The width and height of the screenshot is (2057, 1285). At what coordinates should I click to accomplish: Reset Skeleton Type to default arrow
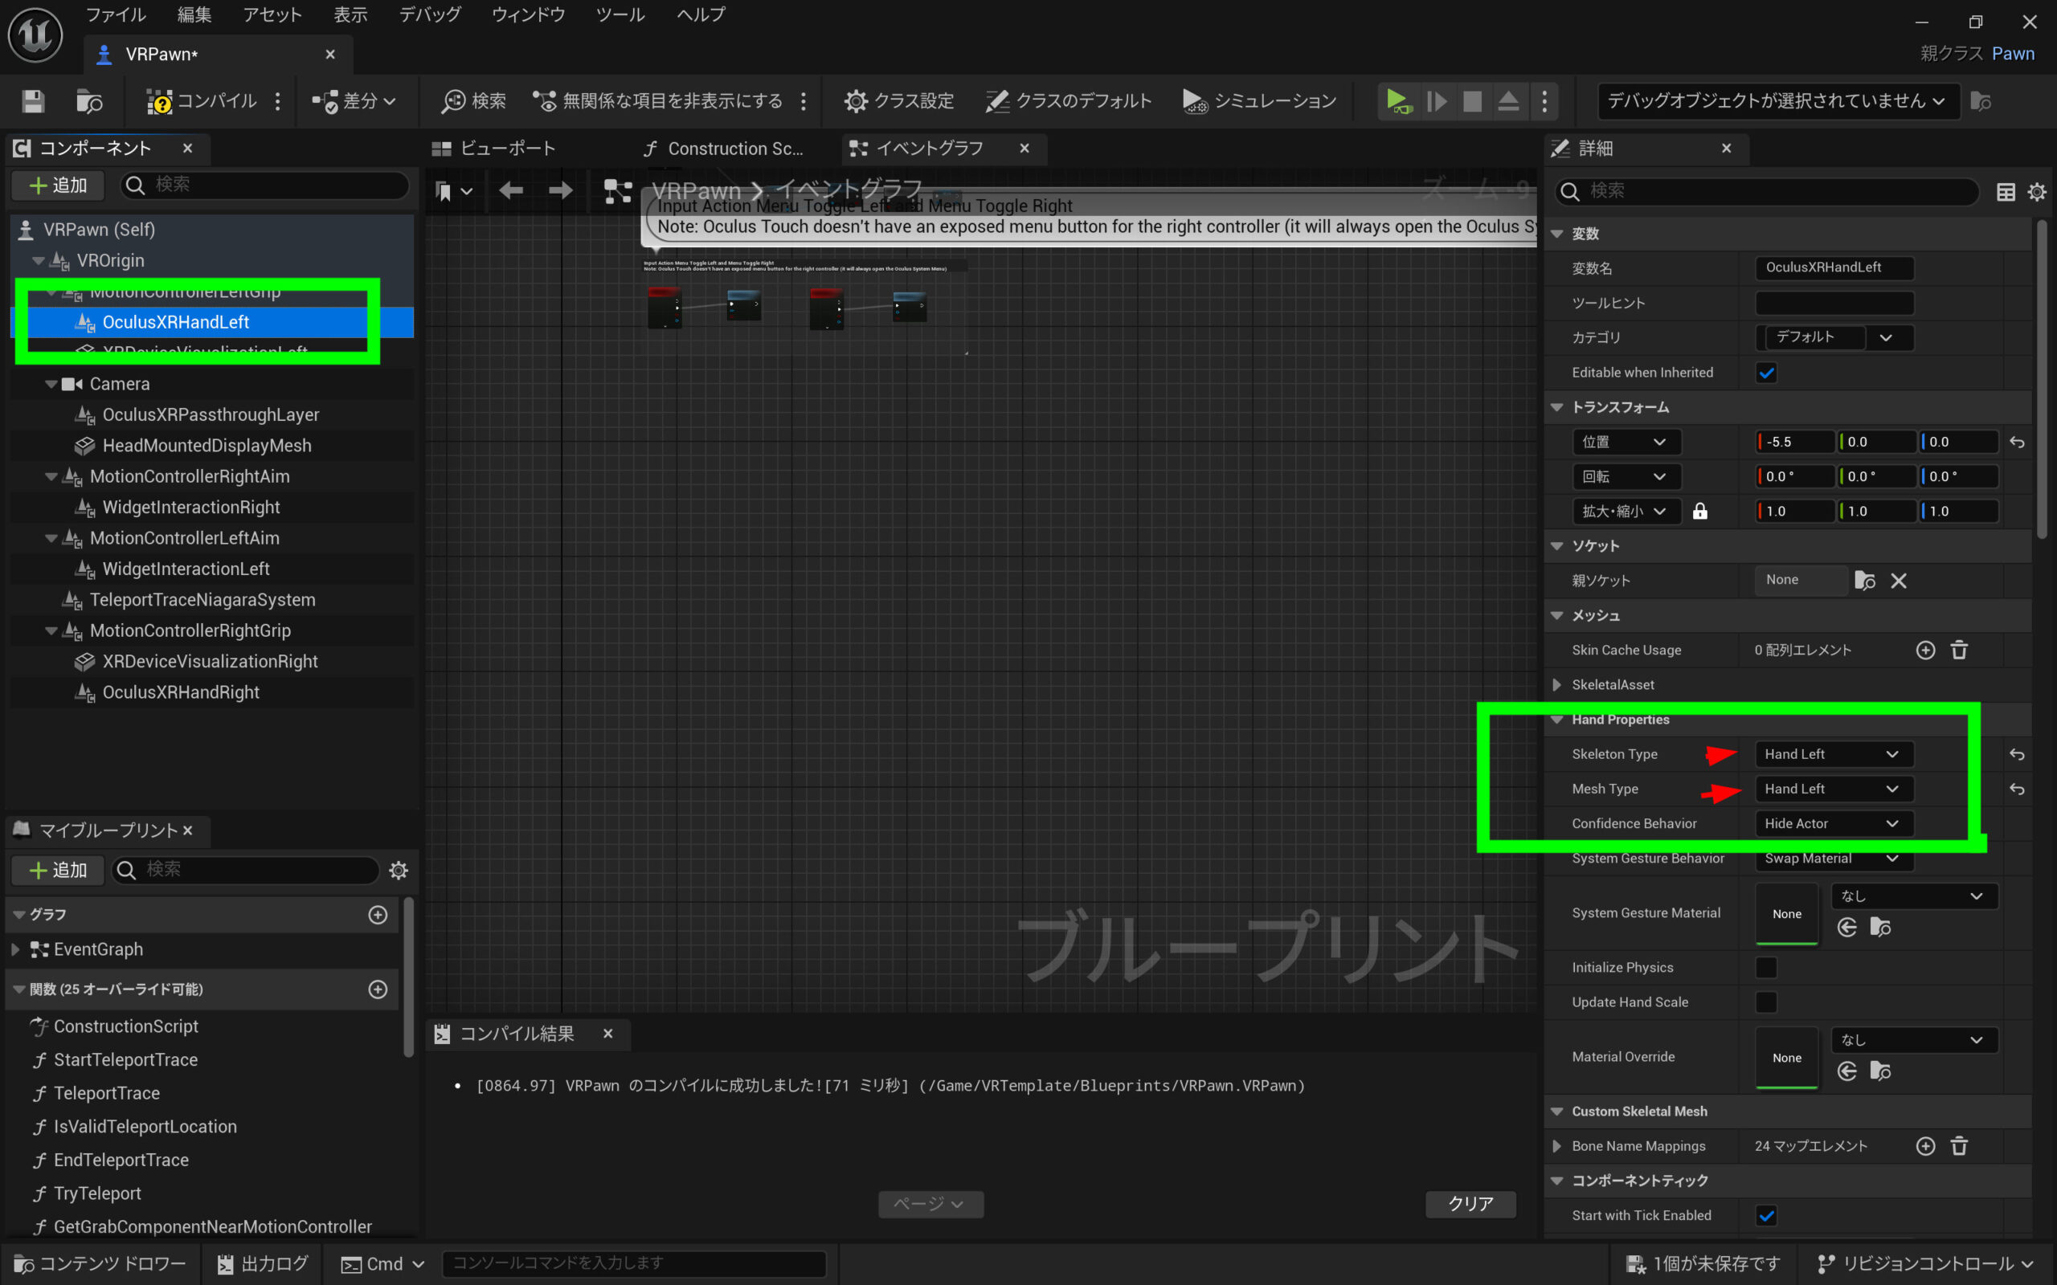(x=2016, y=754)
